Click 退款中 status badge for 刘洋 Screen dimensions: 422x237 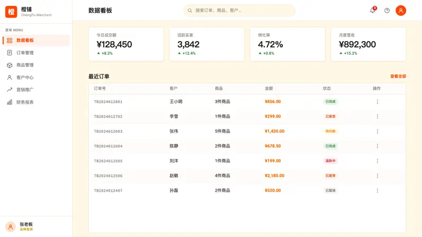[331, 161]
